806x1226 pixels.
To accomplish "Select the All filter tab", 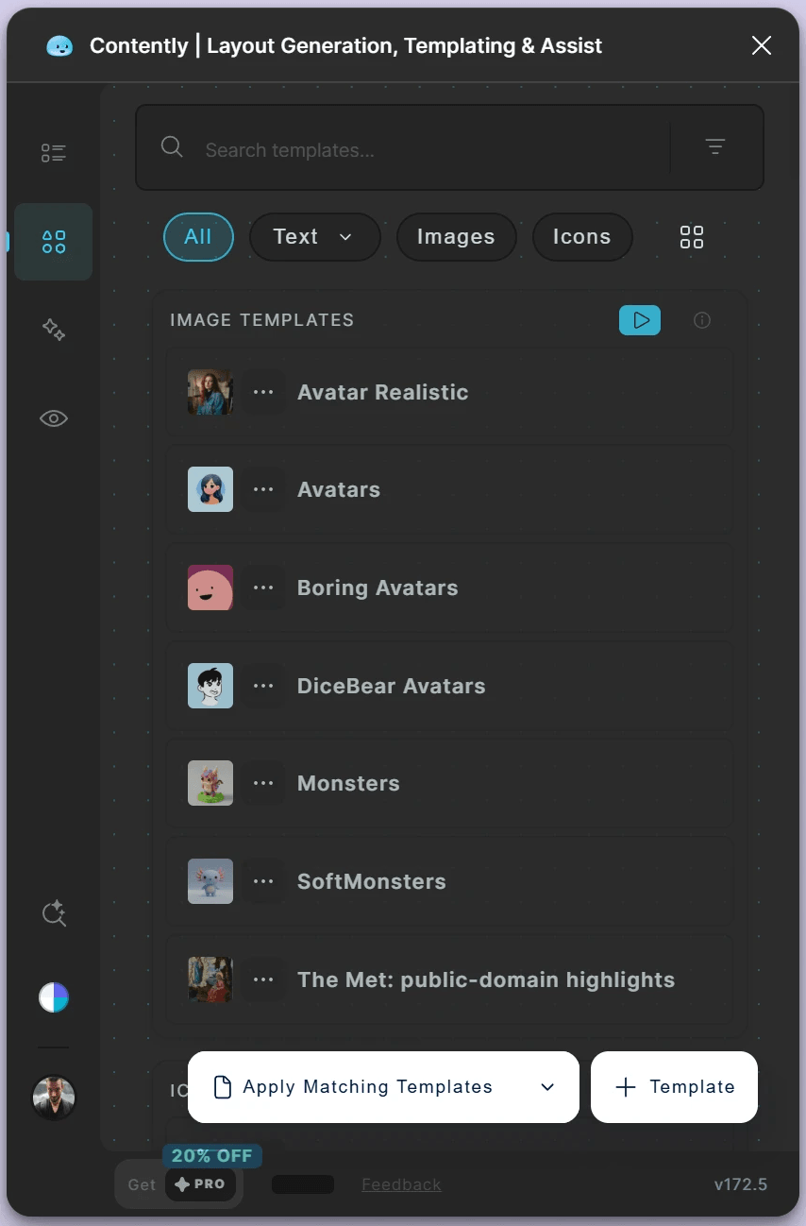I will (198, 237).
